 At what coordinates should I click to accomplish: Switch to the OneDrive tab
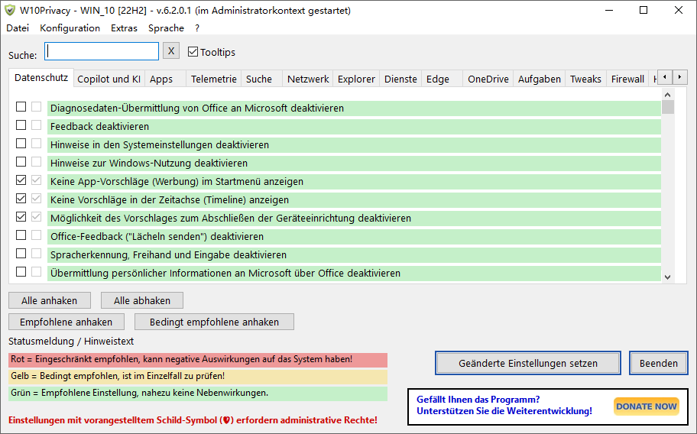coord(488,79)
